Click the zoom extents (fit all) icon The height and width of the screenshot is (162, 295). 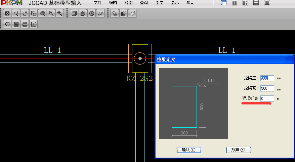(x=7, y=13)
